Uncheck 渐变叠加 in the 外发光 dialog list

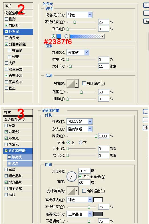6,75
